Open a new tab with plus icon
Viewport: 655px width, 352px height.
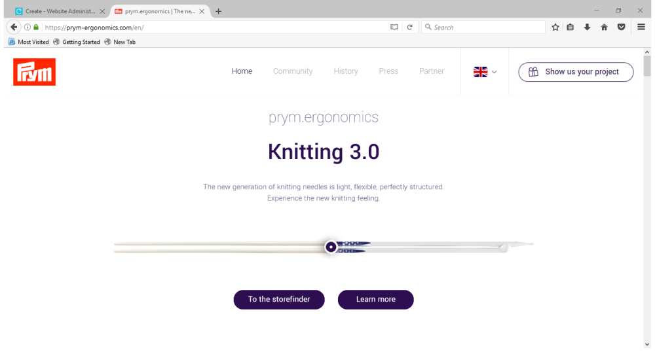[218, 11]
